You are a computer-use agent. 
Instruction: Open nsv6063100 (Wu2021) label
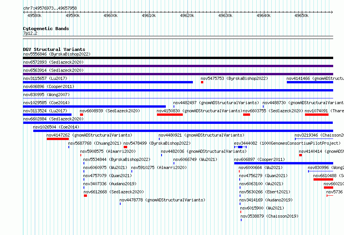(261, 184)
